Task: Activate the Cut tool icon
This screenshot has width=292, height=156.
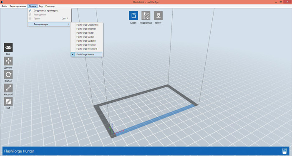Action: (8, 102)
